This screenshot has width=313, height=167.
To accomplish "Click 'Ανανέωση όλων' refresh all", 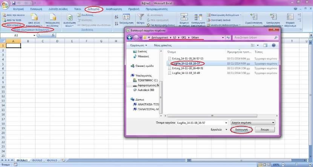I will (x=70, y=21).
